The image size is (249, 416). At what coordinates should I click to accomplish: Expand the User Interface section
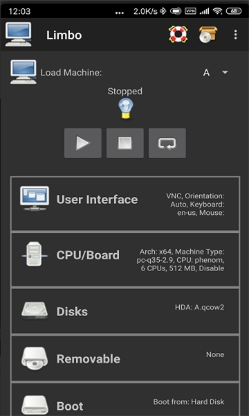click(125, 203)
